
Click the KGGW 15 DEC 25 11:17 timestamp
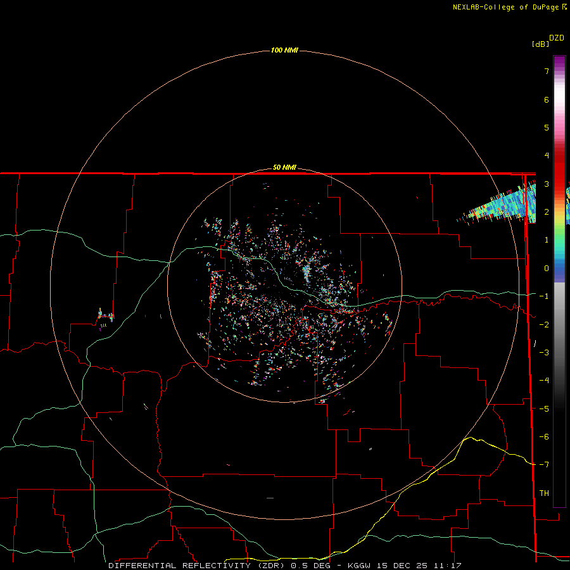405,566
